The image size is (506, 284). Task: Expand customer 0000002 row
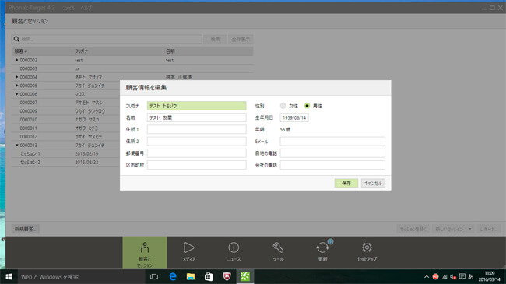click(17, 60)
